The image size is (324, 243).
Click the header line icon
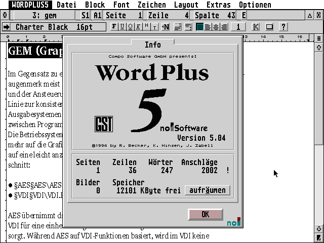pyautogui.click(x=178, y=27)
